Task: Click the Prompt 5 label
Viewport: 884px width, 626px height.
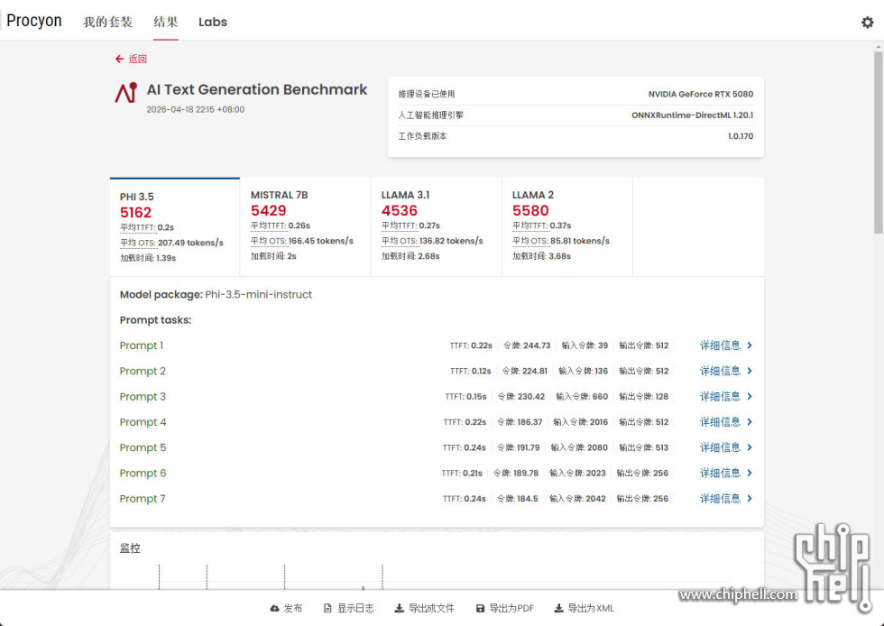Action: tap(143, 447)
